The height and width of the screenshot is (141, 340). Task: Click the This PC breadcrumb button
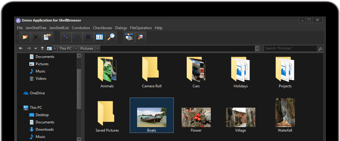65,49
